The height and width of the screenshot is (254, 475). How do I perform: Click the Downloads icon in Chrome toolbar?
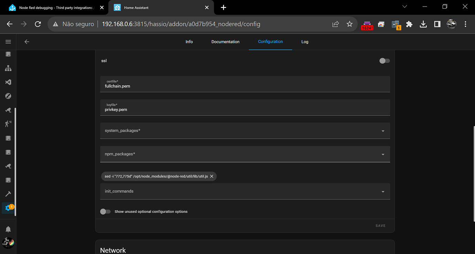pyautogui.click(x=423, y=24)
